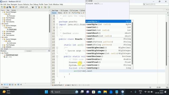169x95 pixels.
Task: Click the editor toolbar Last Edit icon
Action: point(64,13)
